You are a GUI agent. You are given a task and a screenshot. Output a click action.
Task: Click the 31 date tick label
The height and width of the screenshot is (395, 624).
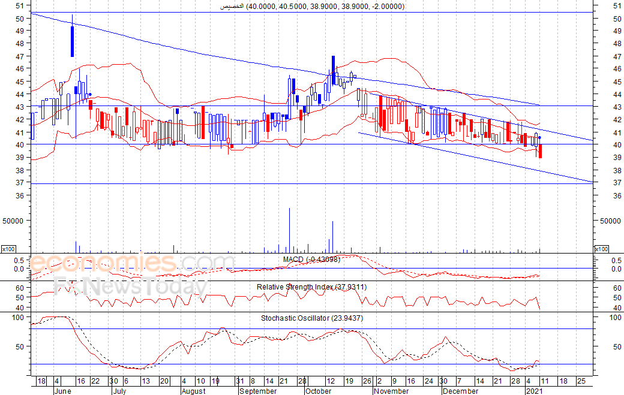point(239,381)
